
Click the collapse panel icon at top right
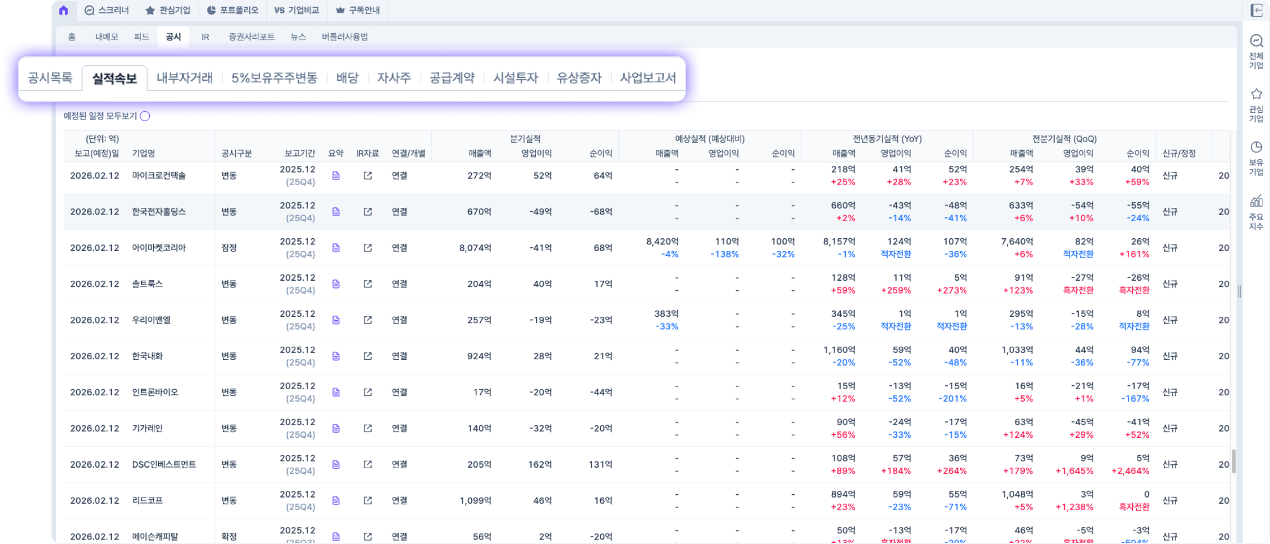point(1256,11)
